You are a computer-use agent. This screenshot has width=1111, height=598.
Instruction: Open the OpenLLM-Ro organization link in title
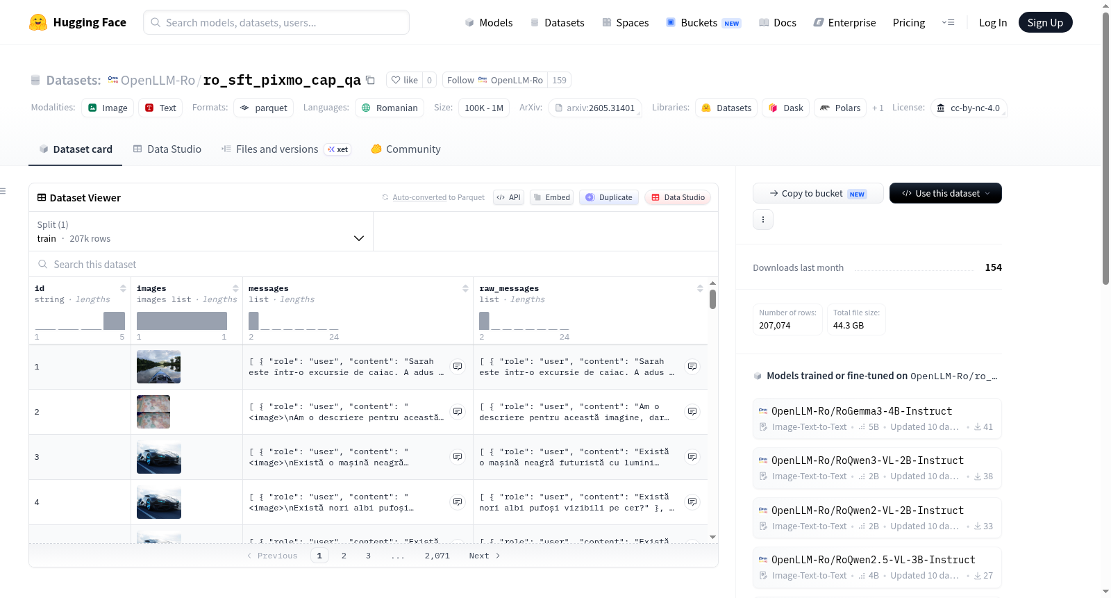click(158, 80)
